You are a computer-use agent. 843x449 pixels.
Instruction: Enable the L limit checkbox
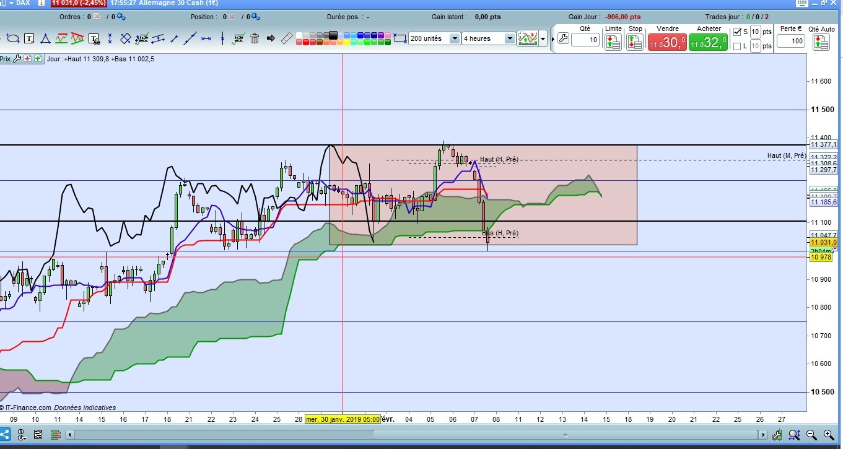pos(736,46)
